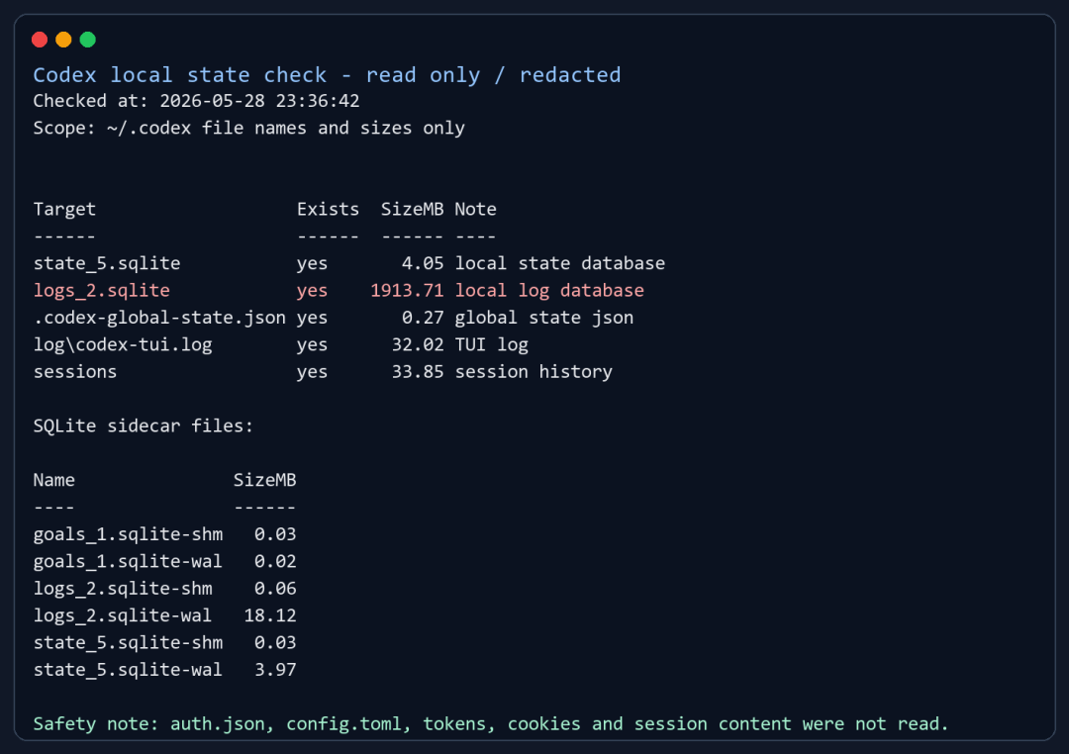Image resolution: width=1069 pixels, height=754 pixels.
Task: Click 'yes' in the sessions row
Action: tap(312, 373)
